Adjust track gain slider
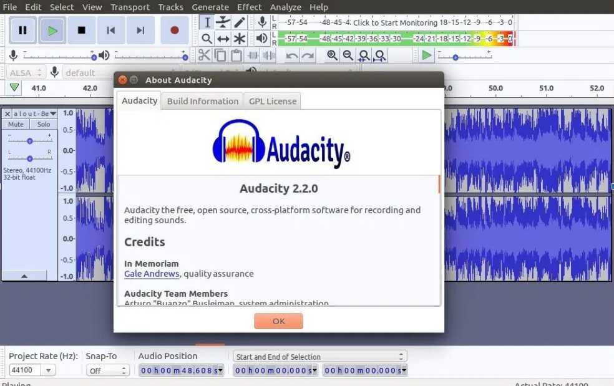Screen dimensions: 614x386 [x=30, y=140]
